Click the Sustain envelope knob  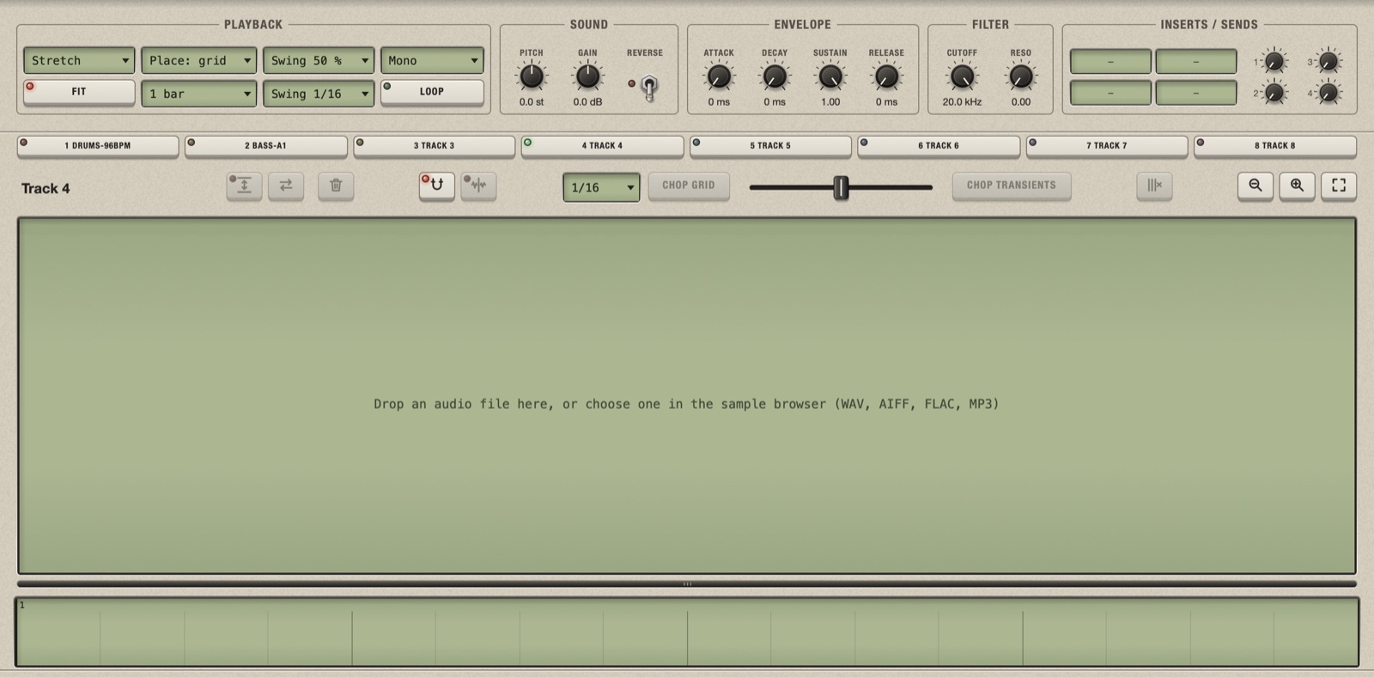click(x=830, y=76)
